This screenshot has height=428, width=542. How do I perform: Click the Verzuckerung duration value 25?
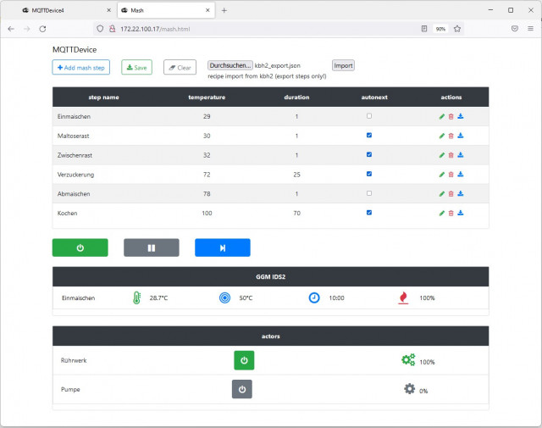(296, 175)
